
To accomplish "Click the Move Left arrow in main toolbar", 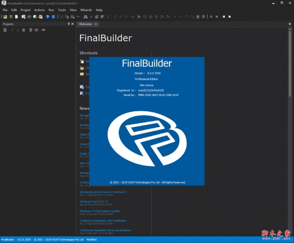I will [x=126, y=17].
